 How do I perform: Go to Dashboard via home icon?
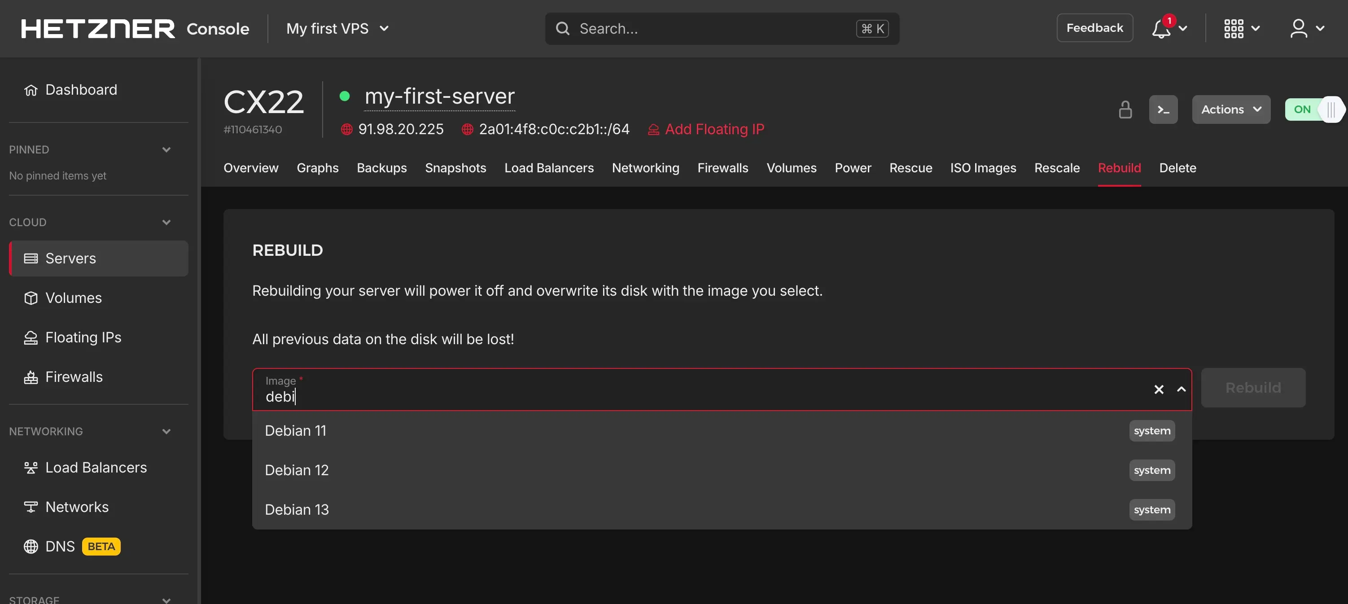click(31, 90)
